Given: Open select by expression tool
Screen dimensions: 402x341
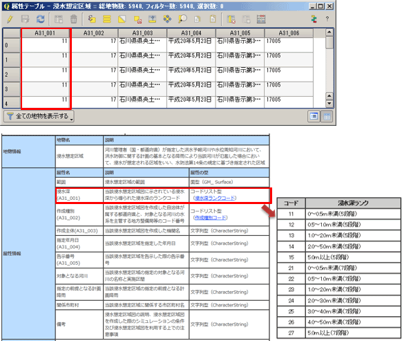Looking at the screenshot, I should [x=92, y=19].
